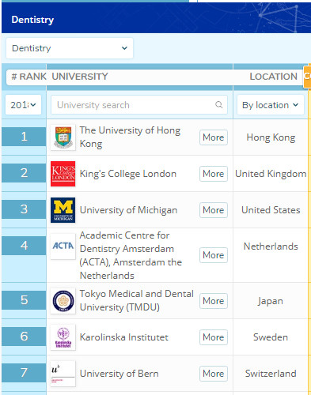Expand the By location filter
The height and width of the screenshot is (395, 311).
pos(271,105)
